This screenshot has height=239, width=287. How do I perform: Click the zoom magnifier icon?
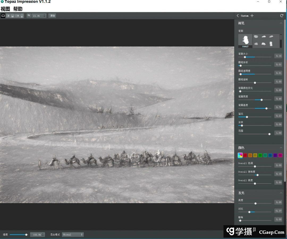tap(29, 16)
